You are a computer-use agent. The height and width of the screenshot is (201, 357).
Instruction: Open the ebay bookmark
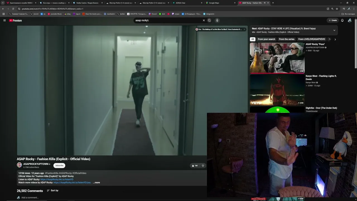(67, 14)
